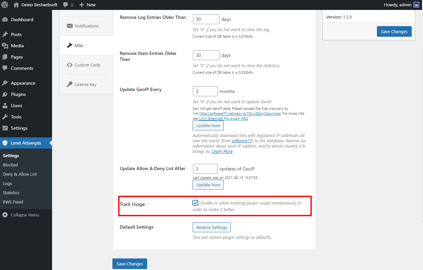Focus the Remove Log Entries days field

206,19
